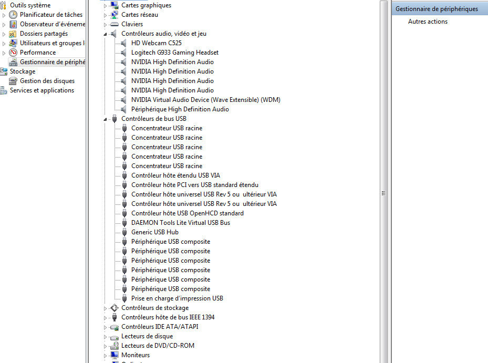Select NVIDIA Virtual Audio Device (Wave Extensible) (WDM)

pyautogui.click(x=206, y=100)
